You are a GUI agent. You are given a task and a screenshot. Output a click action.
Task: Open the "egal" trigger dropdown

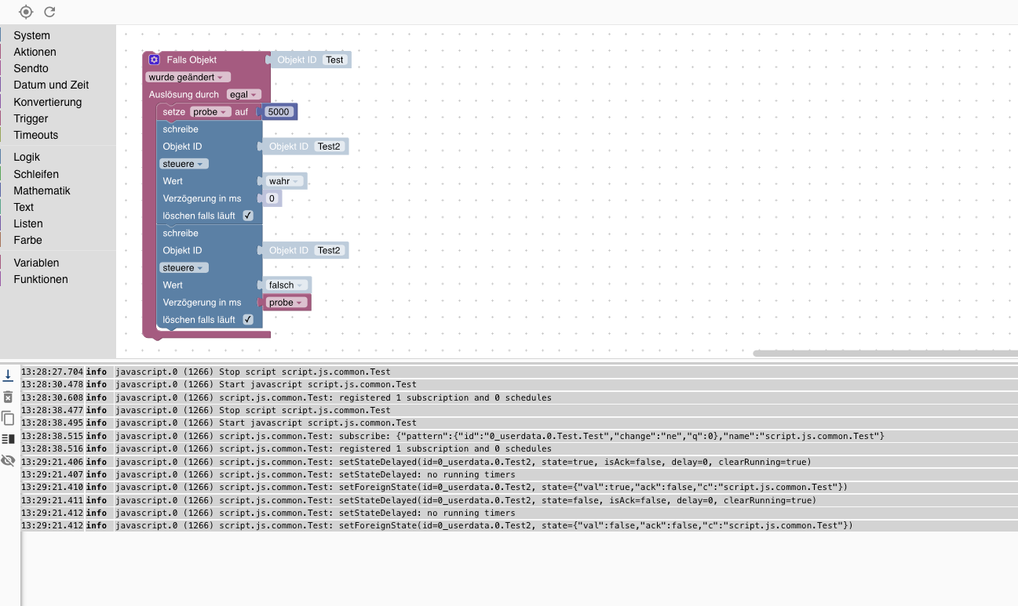243,94
